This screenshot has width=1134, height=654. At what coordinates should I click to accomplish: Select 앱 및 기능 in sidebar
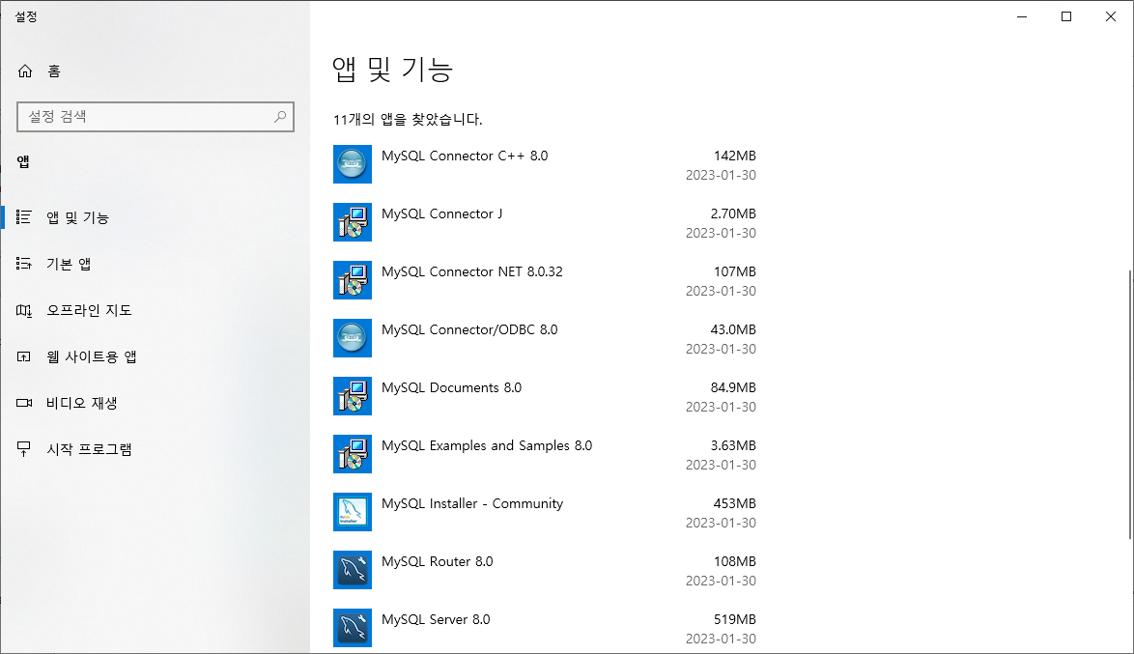coord(155,217)
